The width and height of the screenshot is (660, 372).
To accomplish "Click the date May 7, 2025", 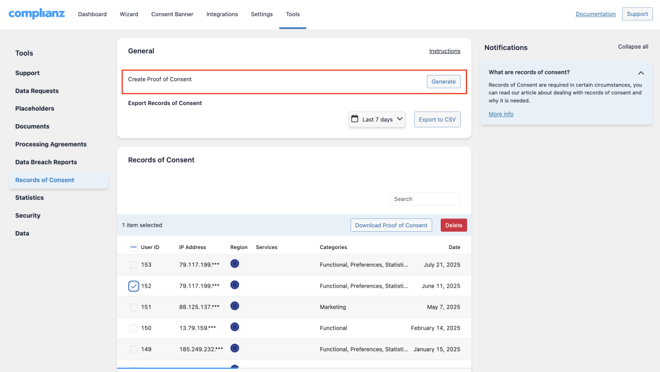I will click(x=443, y=307).
